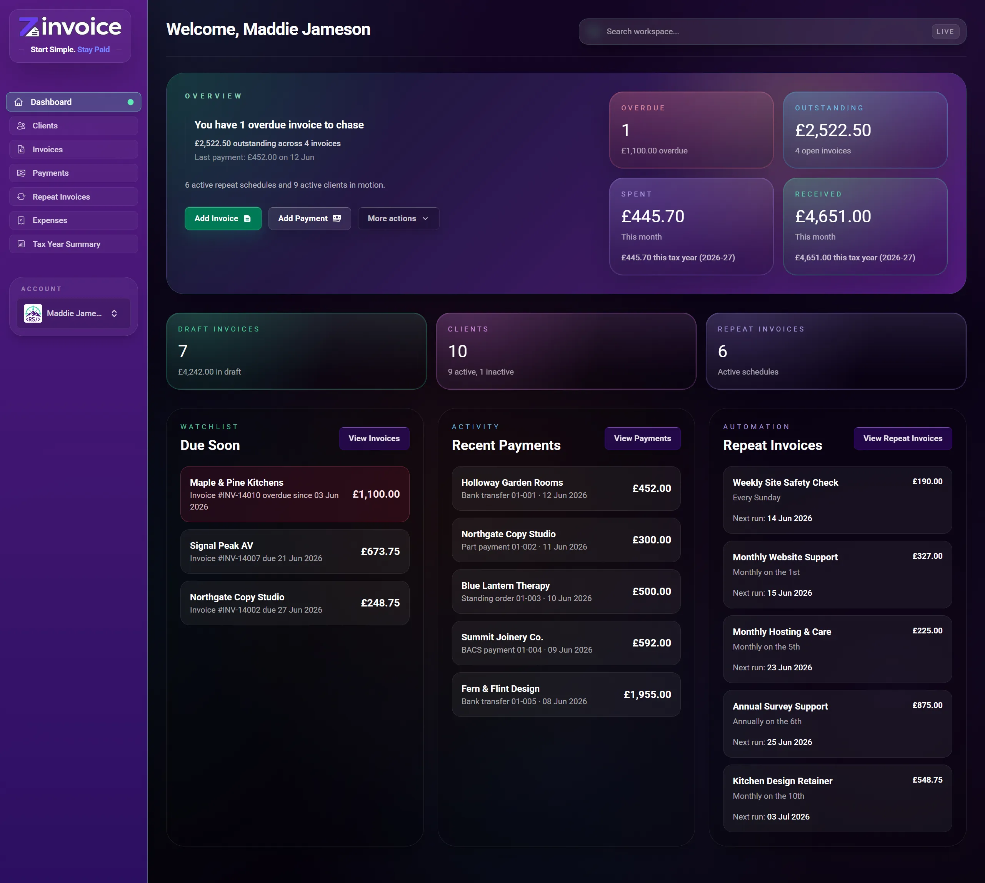985x883 pixels.
Task: Click View Payments button
Action: (x=642, y=438)
